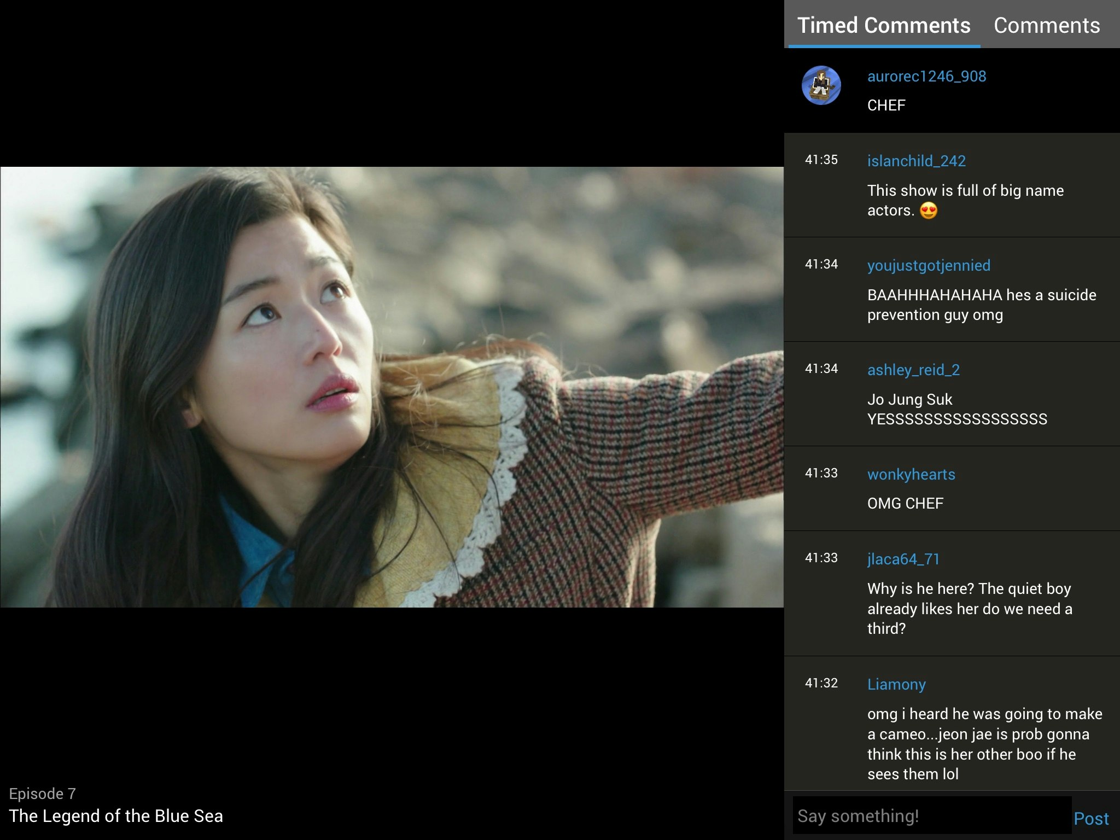Click The Legend of the Blue Sea title
This screenshot has height=840, width=1120.
(118, 816)
